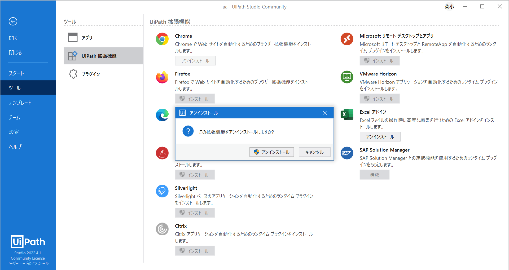This screenshot has height=270, width=509.
Task: Click the Chrome browser icon
Action: pyautogui.click(x=162, y=39)
